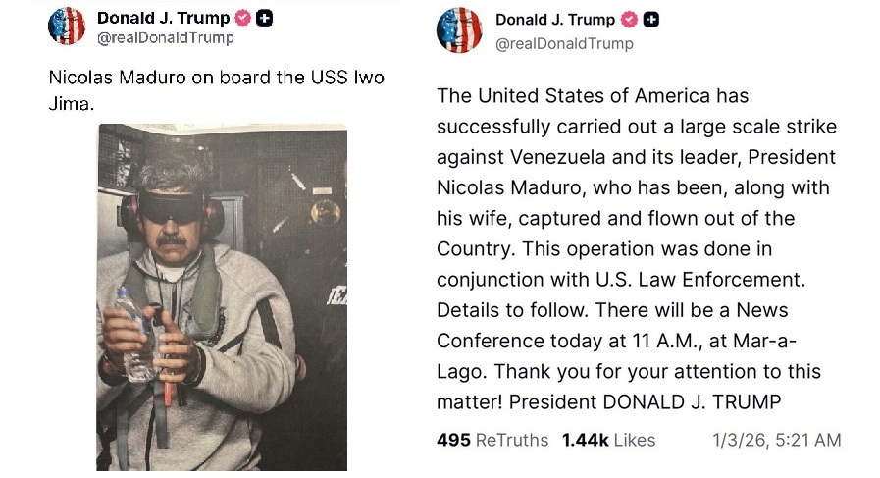Select the @realDonaldTrump handle in the right post
Screen dimensions: 880x478
(x=564, y=43)
